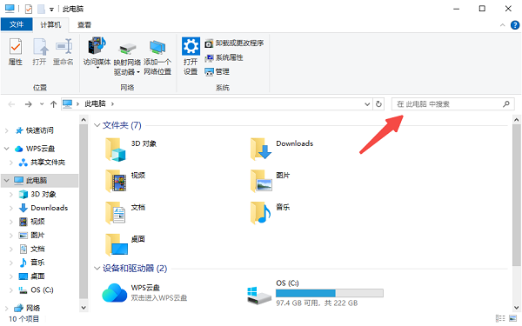This screenshot has height=326, width=522.
Task: Select 桌面 in the sidebar tree
Action: pos(32,276)
